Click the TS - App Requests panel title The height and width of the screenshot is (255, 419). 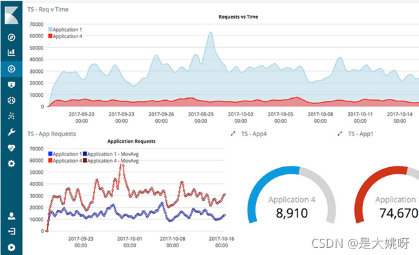tap(52, 134)
